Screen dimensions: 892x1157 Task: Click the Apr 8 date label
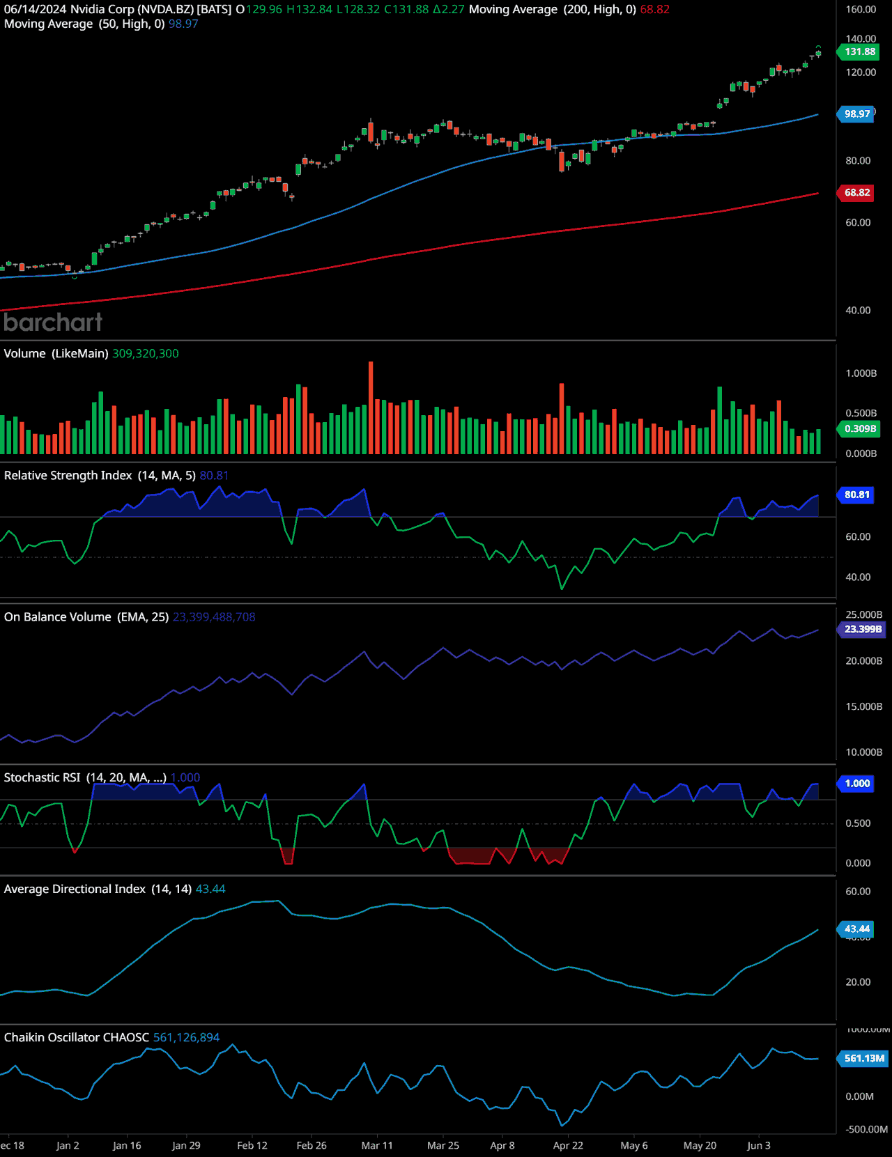[x=502, y=1146]
